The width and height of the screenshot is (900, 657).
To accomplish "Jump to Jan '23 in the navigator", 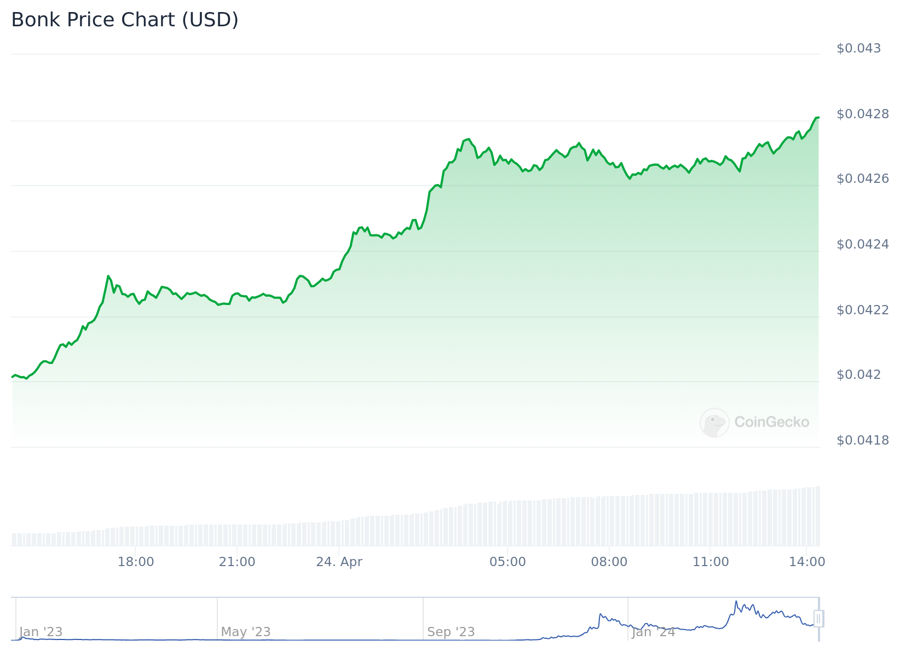I will coord(41,632).
